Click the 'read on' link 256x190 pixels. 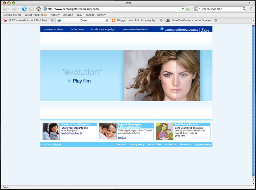coord(122,137)
